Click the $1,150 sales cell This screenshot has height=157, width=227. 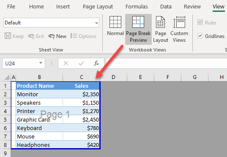[x=81, y=103]
